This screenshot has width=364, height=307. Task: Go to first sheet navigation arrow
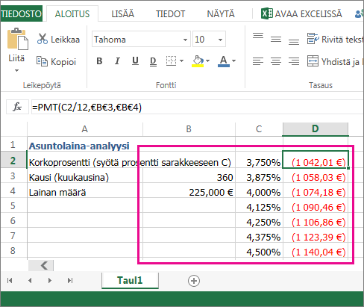pyautogui.click(x=10, y=281)
